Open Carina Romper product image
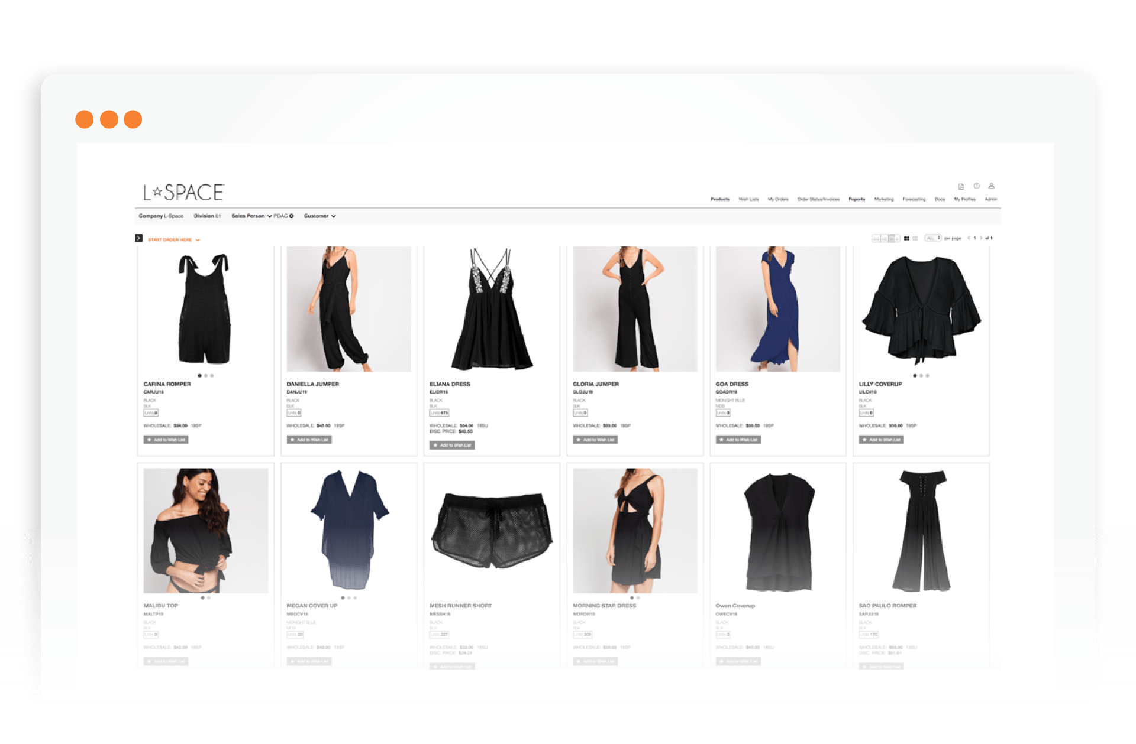 (205, 309)
